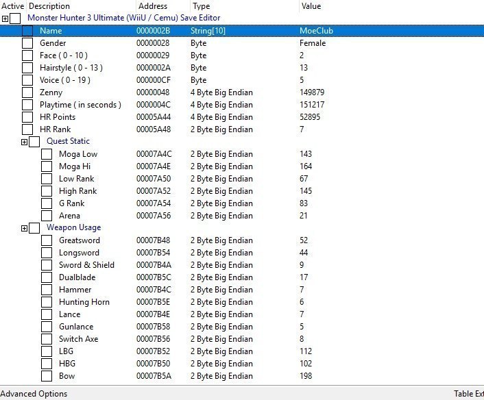The image size is (484, 400).
Task: Activate the Gunlance checkbox
Action: click(47, 327)
